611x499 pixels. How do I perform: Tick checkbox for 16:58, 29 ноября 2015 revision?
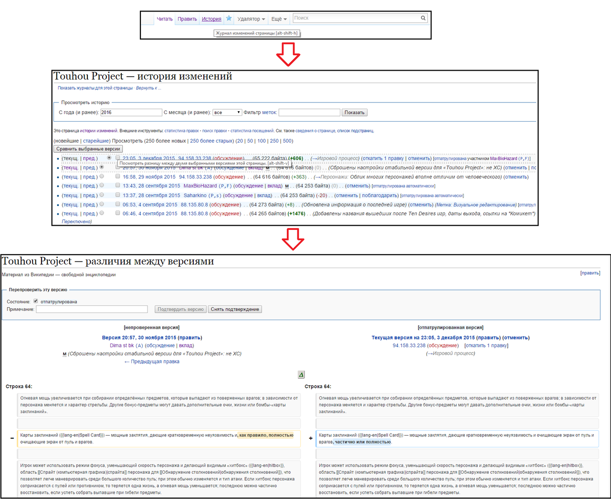(117, 176)
